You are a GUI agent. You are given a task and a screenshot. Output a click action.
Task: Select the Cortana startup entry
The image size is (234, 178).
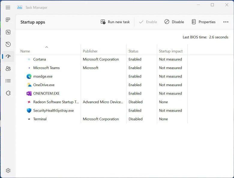(x=40, y=59)
